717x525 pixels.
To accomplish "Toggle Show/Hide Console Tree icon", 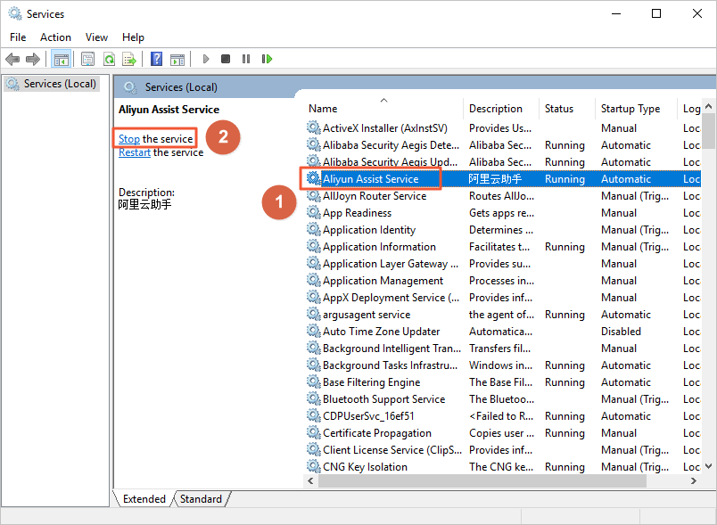I will (61, 59).
